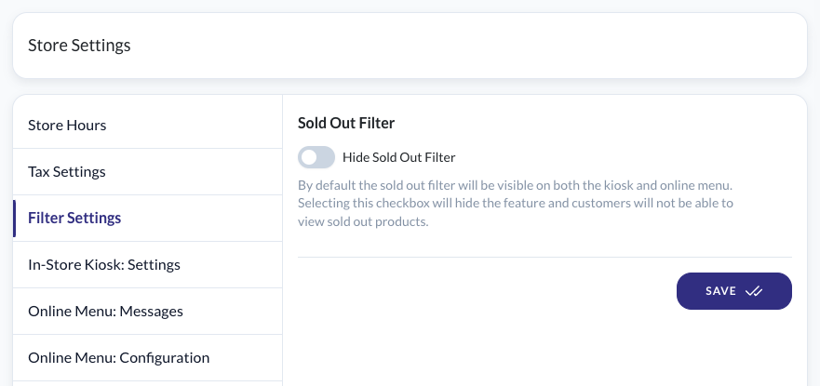Save the filter settings
This screenshot has width=820, height=386.
click(734, 291)
